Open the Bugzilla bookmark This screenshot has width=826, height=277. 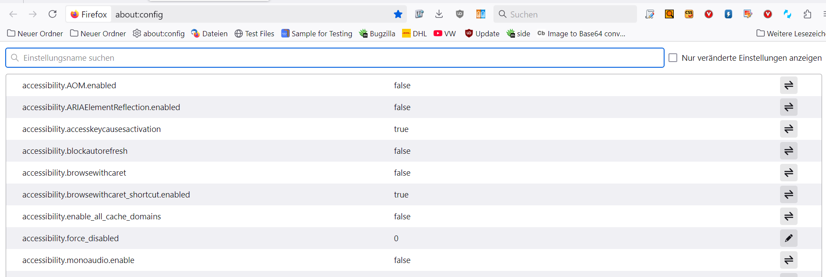click(377, 34)
